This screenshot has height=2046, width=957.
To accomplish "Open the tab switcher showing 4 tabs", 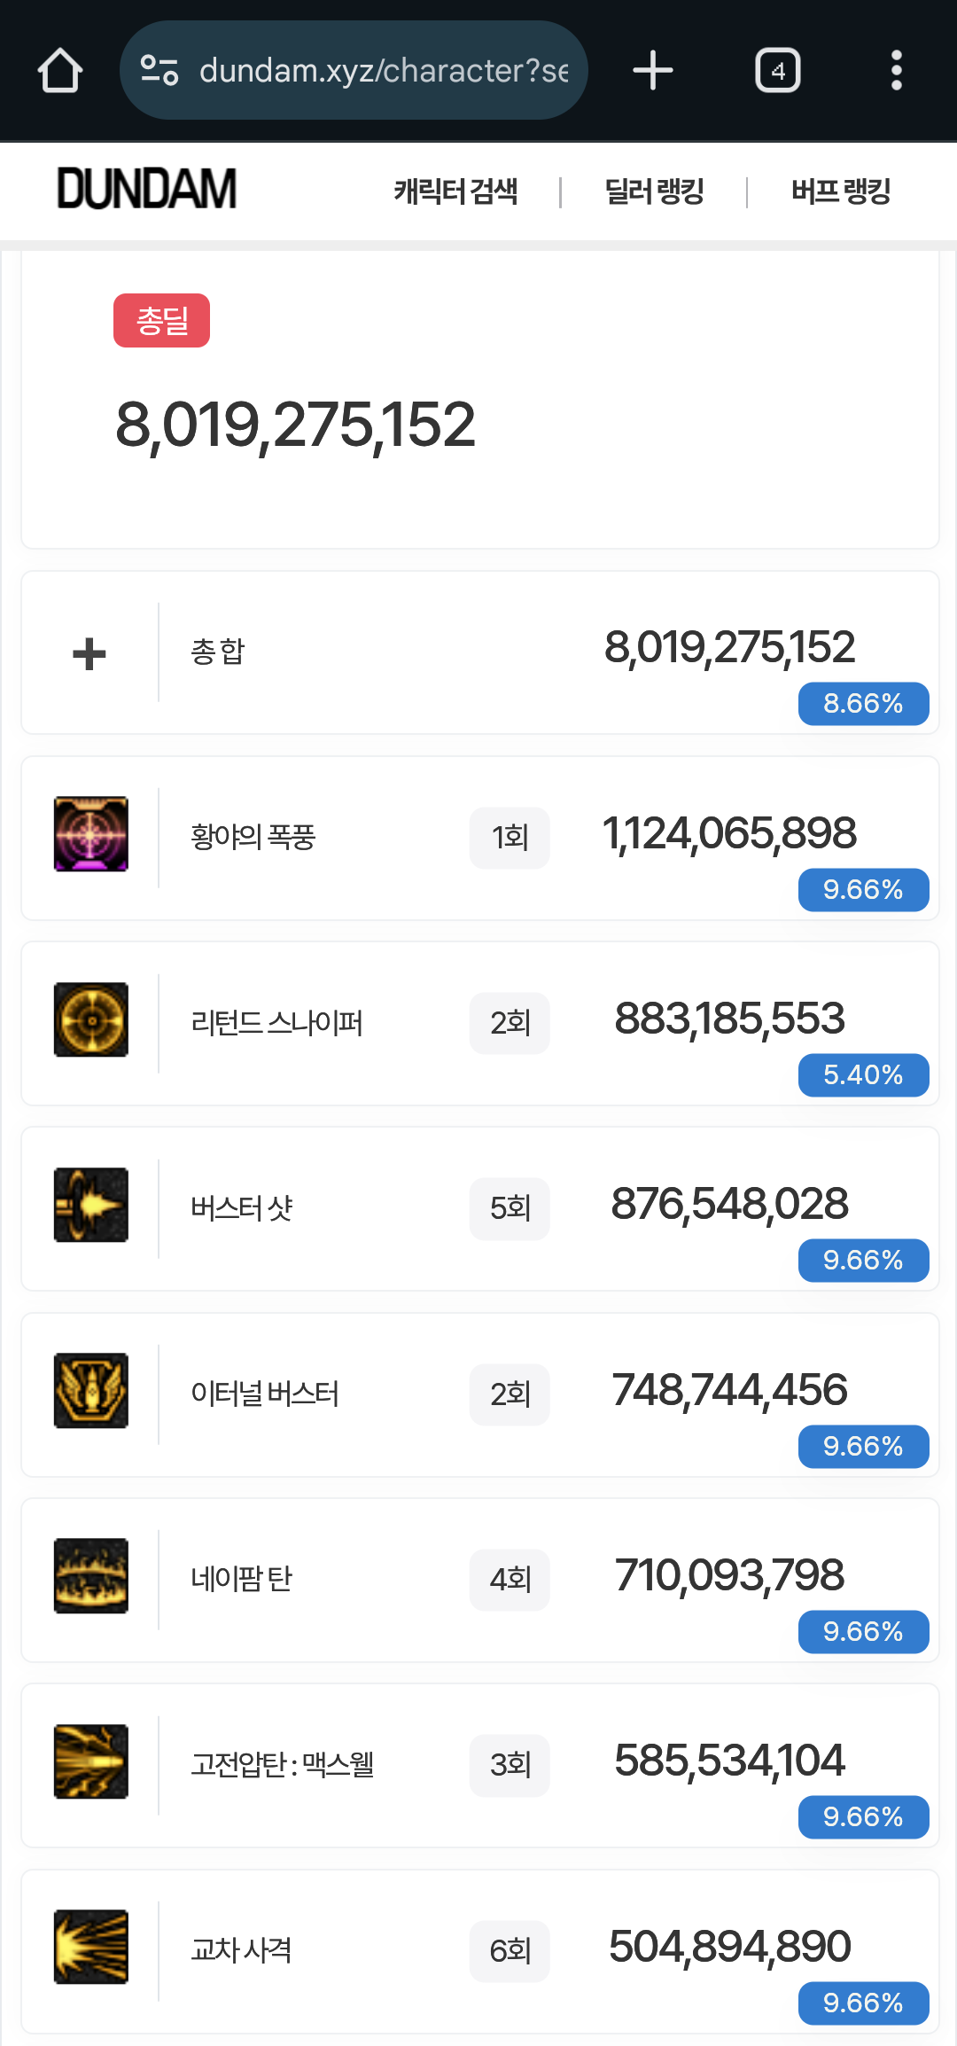I will click(x=777, y=70).
